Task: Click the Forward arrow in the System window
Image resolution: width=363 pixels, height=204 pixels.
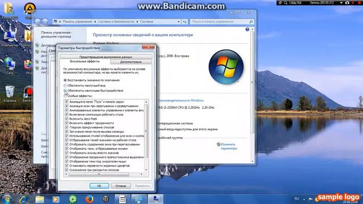Action: (x=45, y=22)
